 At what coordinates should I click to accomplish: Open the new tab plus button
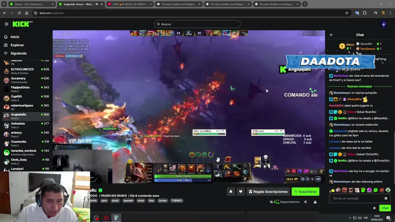point(305,4)
